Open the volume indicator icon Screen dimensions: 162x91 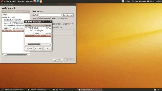[x=129, y=1]
